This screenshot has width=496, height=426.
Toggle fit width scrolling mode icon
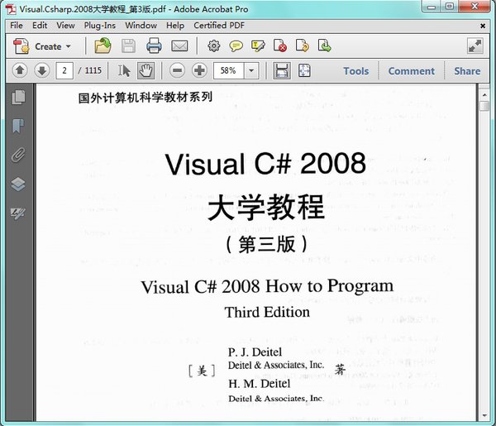point(282,70)
